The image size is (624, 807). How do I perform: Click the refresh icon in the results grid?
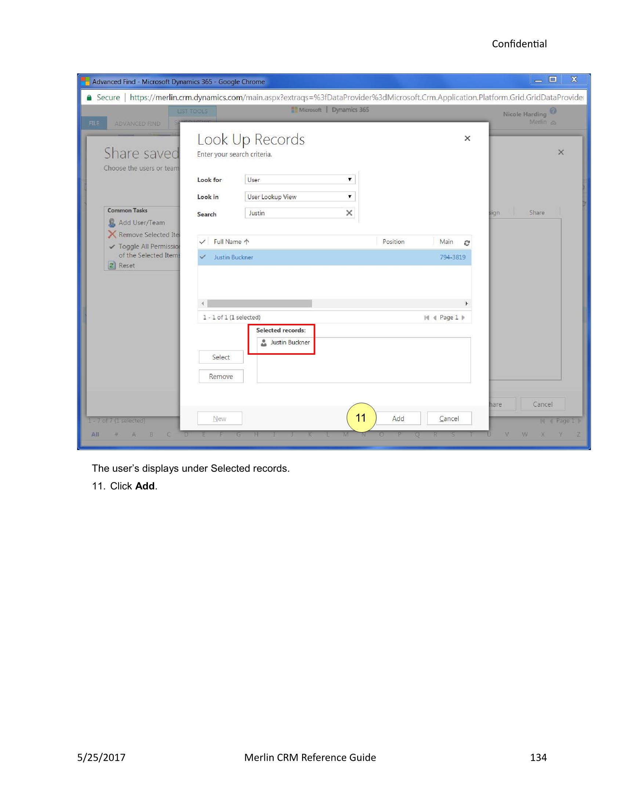pos(467,242)
